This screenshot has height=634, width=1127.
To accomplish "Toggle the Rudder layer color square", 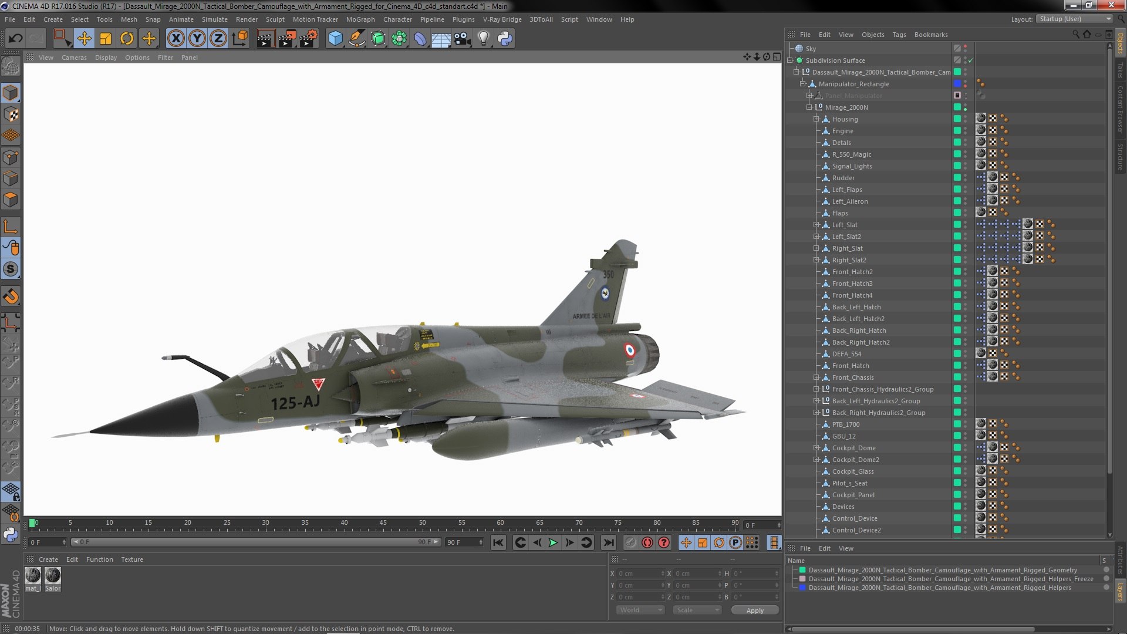I will (957, 178).
